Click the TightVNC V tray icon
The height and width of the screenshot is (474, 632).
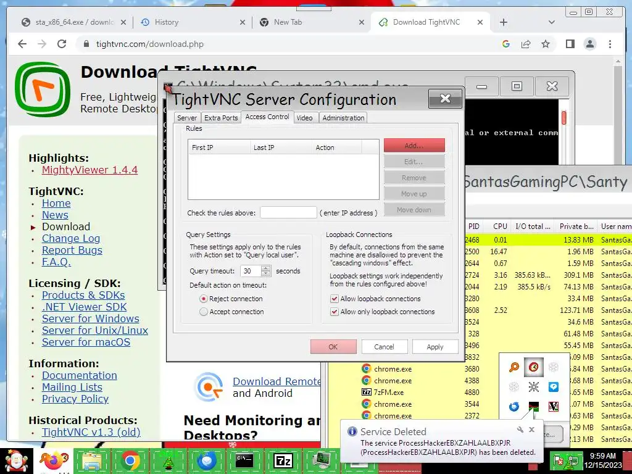554,406
